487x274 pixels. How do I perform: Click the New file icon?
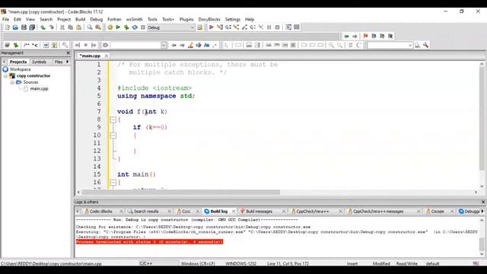7,27
